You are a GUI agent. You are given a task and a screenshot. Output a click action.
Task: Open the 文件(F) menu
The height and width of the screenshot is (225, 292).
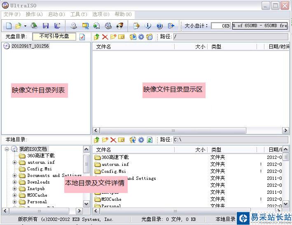coord(12,14)
